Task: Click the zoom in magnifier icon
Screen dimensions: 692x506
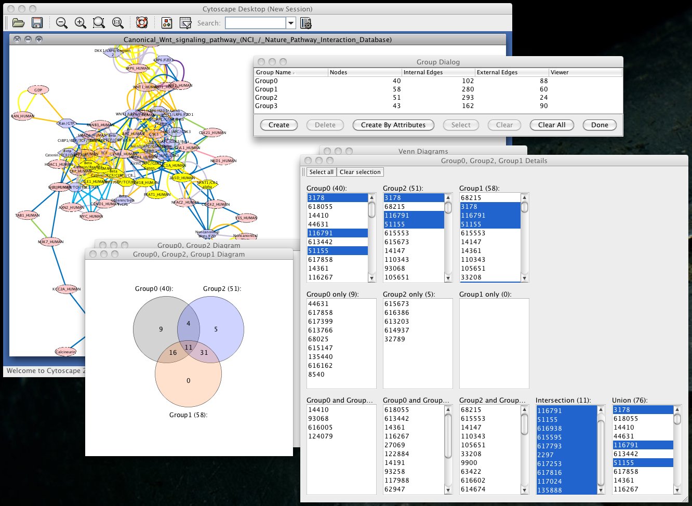Action: (81, 23)
